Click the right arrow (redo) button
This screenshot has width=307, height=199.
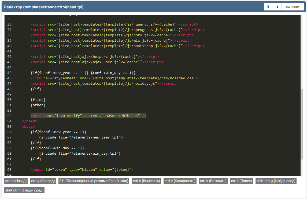point(277,7)
